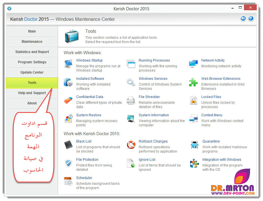Open the System Information link

154,115
